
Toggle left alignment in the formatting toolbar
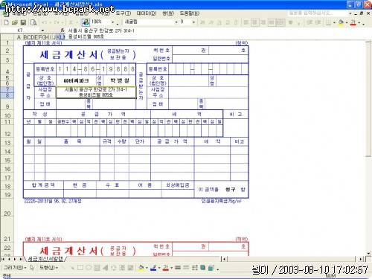pyautogui.click(x=246, y=22)
